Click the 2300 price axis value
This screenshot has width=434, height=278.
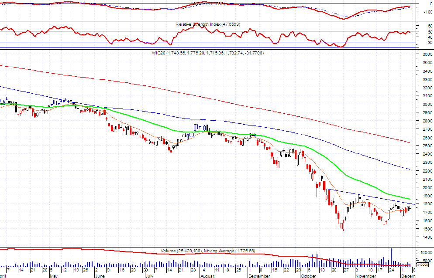[427, 163]
